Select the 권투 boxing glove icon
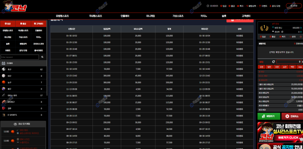 tap(4, 108)
